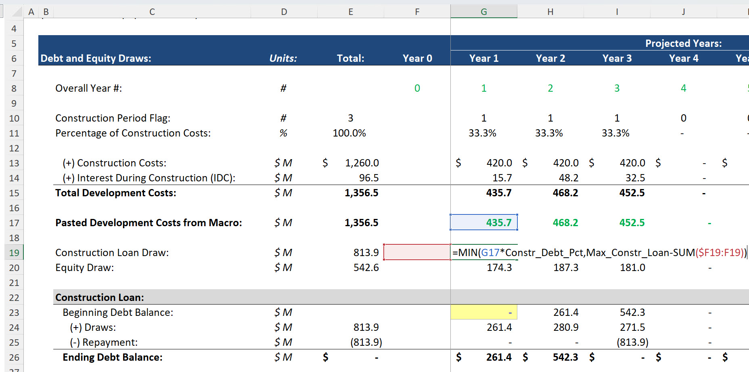Select the yellow Beginning Debt Balance cell
749x372 pixels.
tap(484, 312)
